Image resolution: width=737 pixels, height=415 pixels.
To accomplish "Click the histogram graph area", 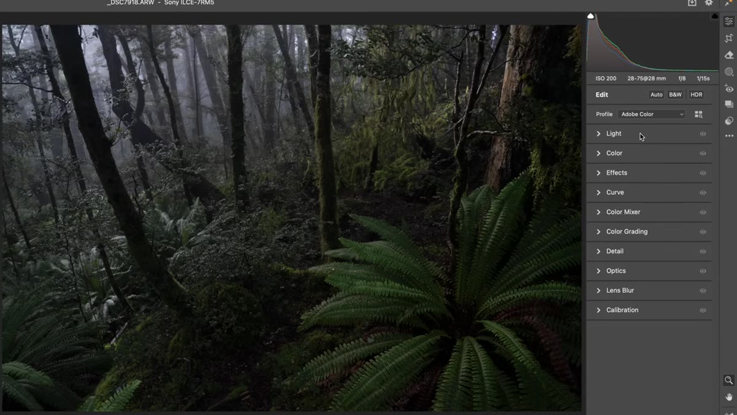I will [653, 42].
